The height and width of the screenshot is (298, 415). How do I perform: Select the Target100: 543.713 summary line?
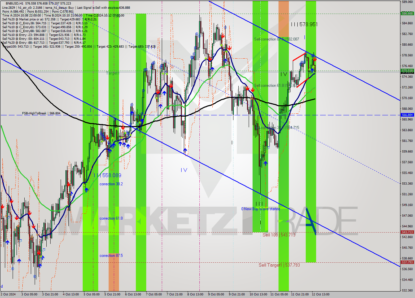tap(79, 46)
